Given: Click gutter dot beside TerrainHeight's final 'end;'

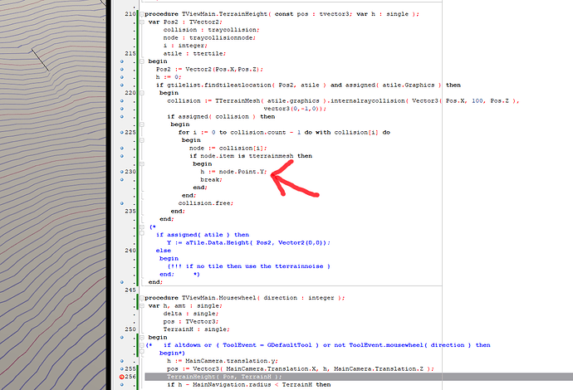Looking at the screenshot, I should (122, 282).
